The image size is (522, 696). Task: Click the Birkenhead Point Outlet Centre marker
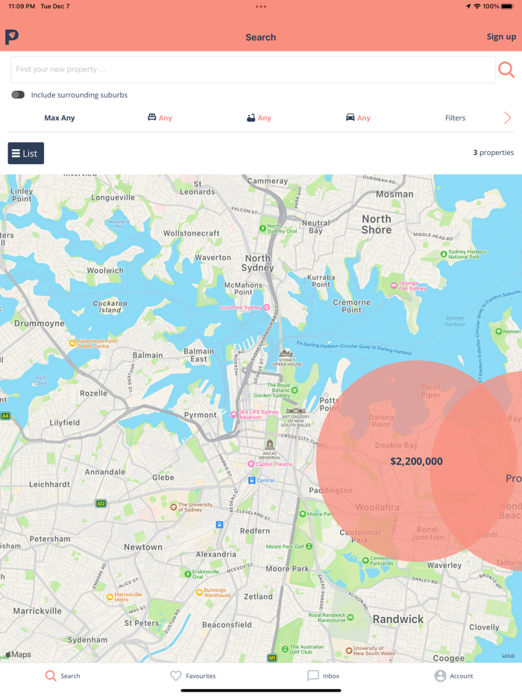pos(72,343)
